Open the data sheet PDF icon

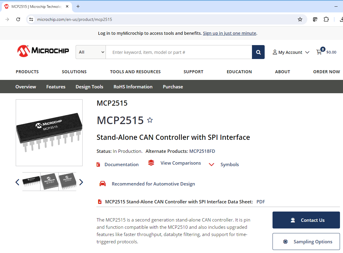point(100,201)
